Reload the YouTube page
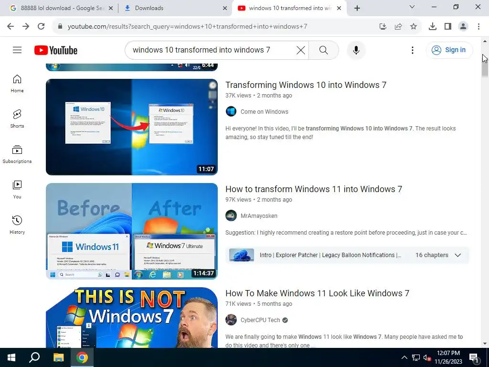This screenshot has height=367, width=489. click(41, 26)
